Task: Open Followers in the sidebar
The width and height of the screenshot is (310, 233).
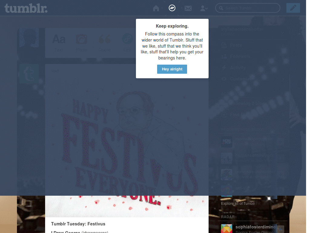Action: coord(240,57)
